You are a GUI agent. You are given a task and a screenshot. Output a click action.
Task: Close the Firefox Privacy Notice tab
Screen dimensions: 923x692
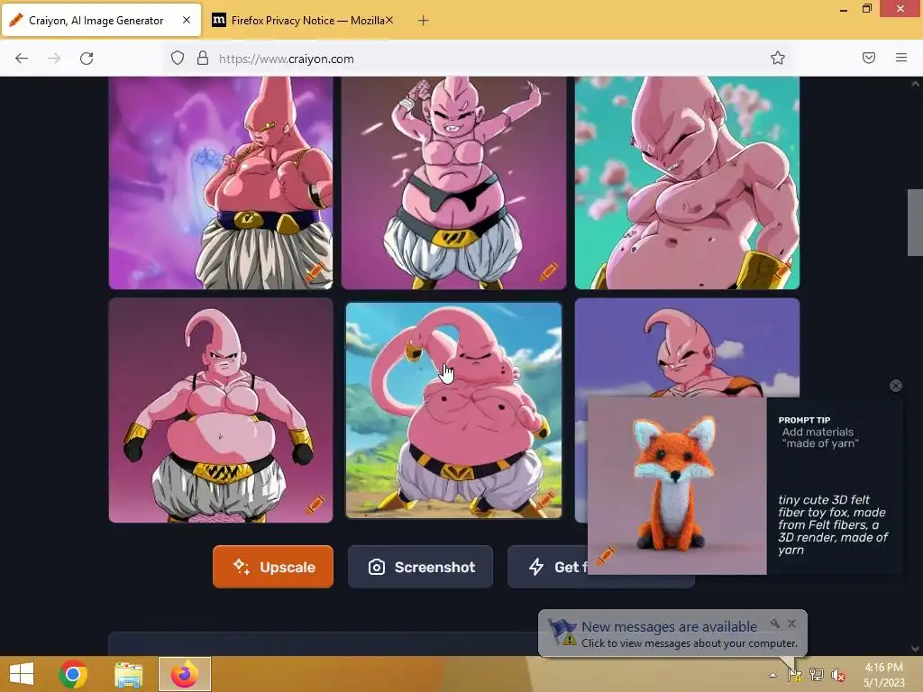tap(389, 20)
